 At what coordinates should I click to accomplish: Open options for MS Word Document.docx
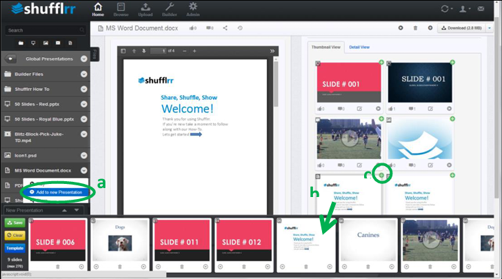click(84, 171)
